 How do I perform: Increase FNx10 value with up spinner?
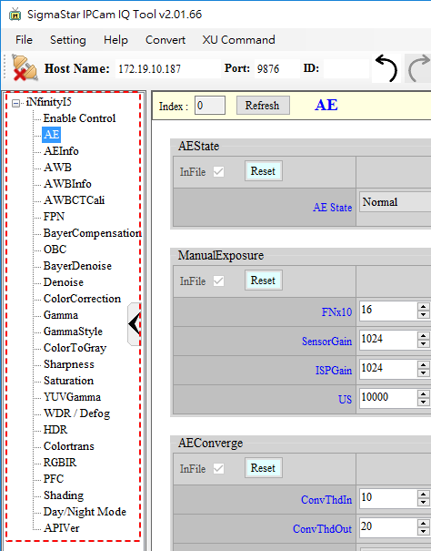coord(424,307)
